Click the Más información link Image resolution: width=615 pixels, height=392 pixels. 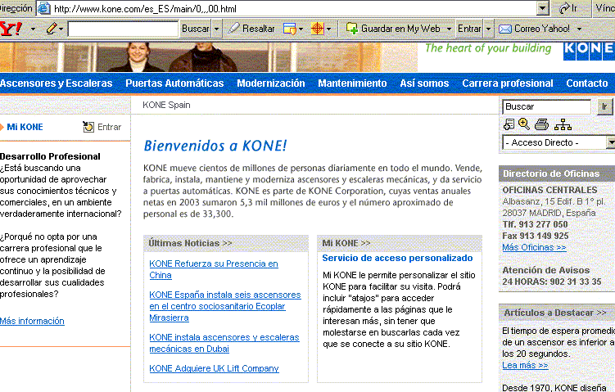[x=32, y=321]
